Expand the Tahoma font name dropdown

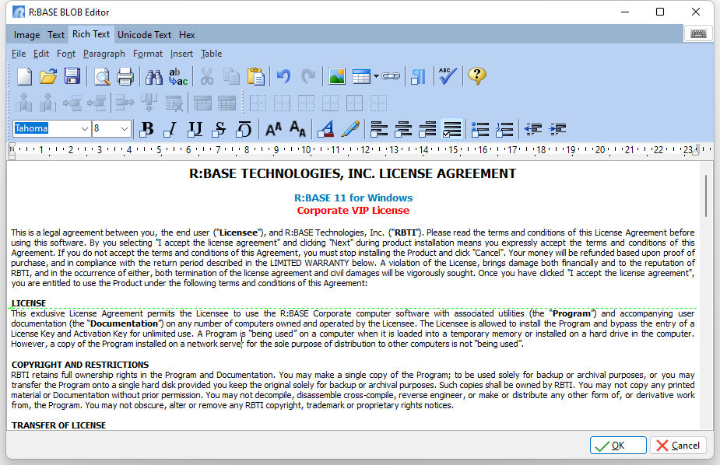click(84, 129)
